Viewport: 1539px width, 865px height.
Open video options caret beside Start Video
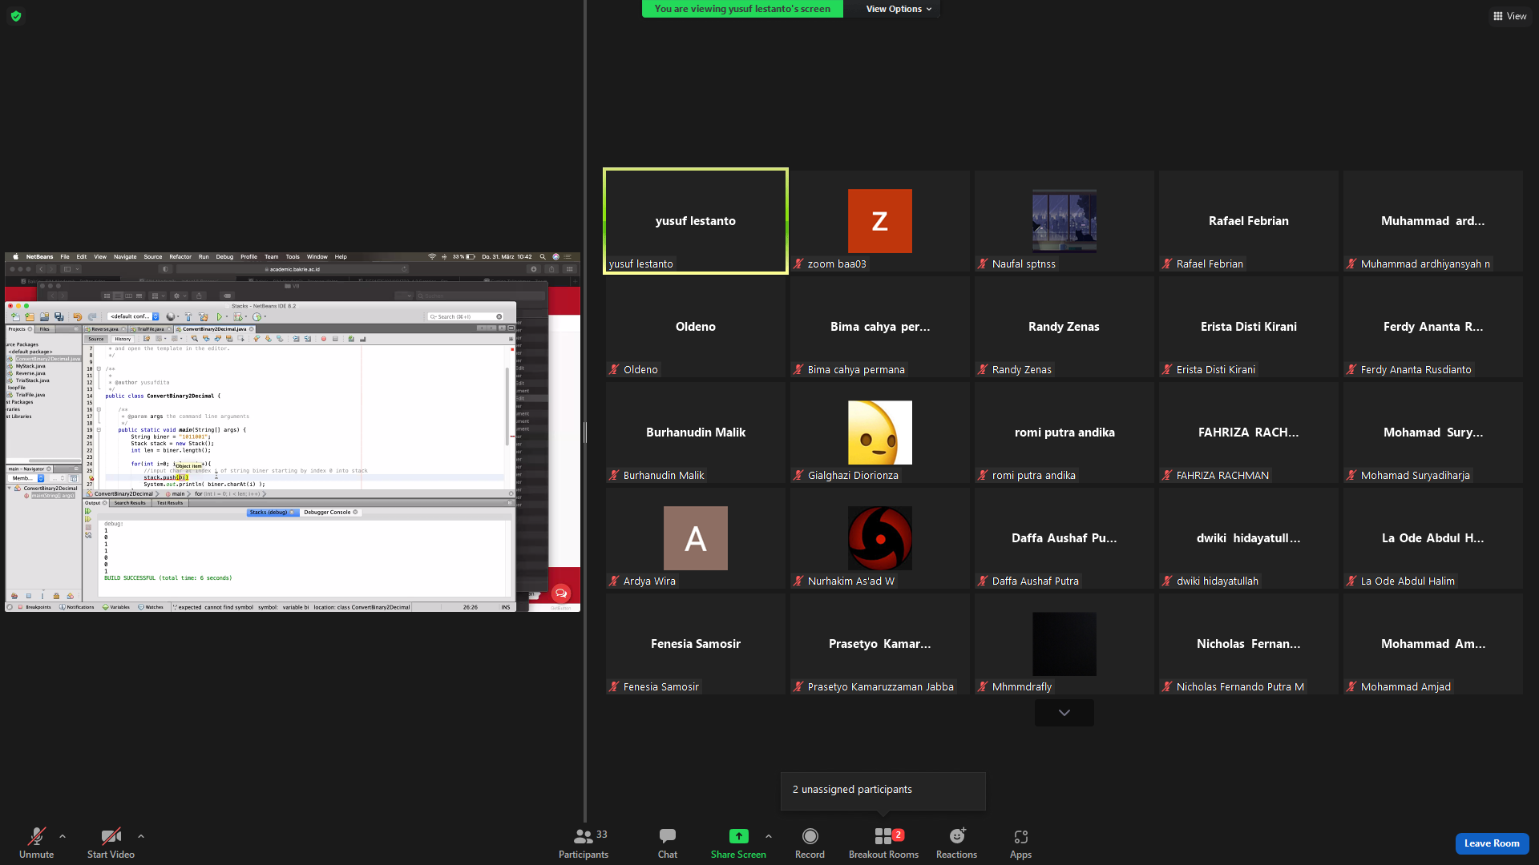click(x=141, y=836)
